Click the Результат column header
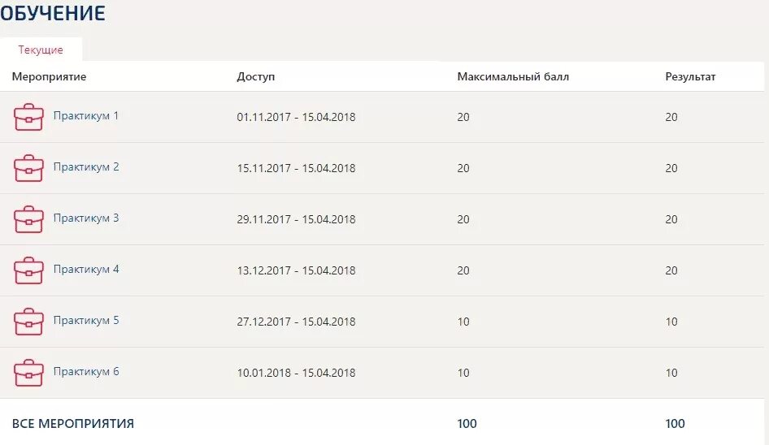The width and height of the screenshot is (769, 445). click(x=690, y=76)
